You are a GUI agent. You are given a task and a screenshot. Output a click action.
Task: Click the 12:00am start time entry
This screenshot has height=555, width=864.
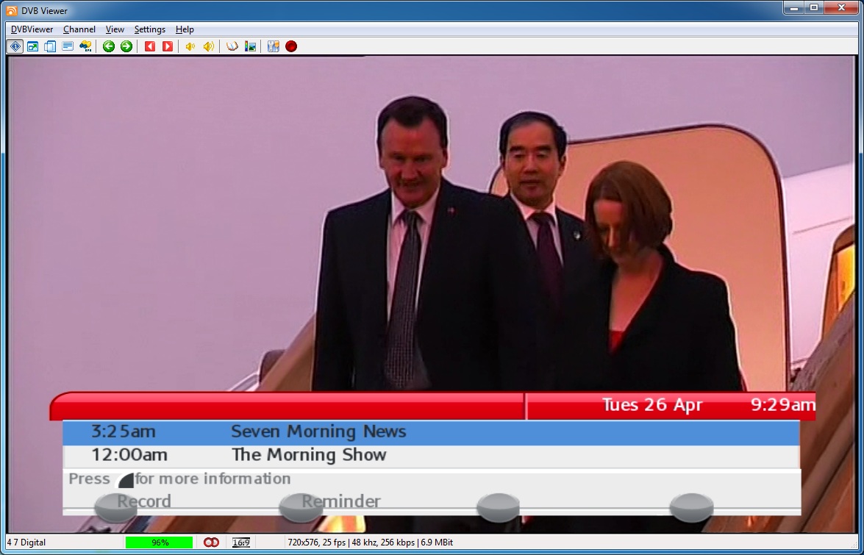click(129, 455)
